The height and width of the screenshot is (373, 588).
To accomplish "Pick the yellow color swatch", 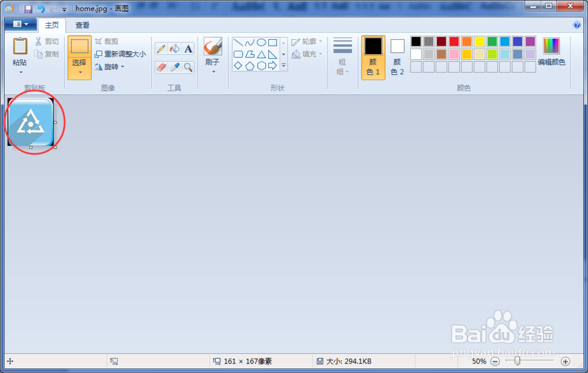I will [x=479, y=42].
